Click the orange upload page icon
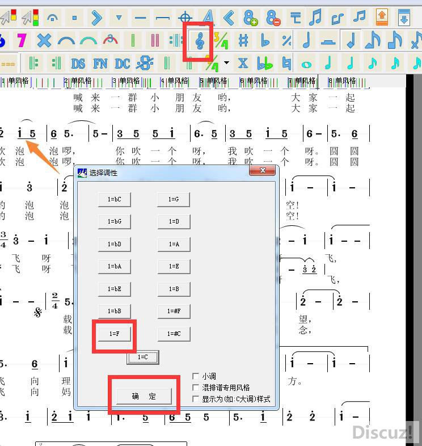The width and height of the screenshot is (422, 446). (x=382, y=17)
